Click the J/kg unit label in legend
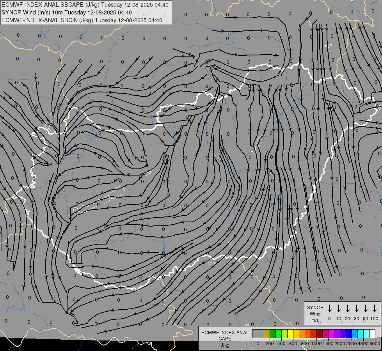Viewport: 382px width, 351px height. point(225,345)
